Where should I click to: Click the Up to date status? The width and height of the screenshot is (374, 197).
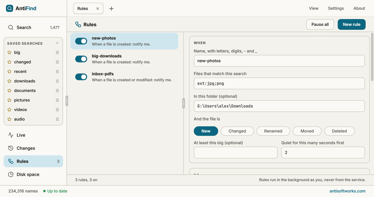pos(55,191)
